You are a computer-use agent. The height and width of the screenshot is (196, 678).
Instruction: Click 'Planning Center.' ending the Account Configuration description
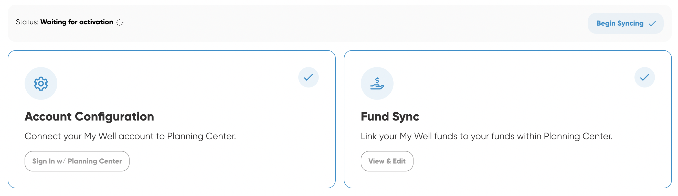(201, 136)
